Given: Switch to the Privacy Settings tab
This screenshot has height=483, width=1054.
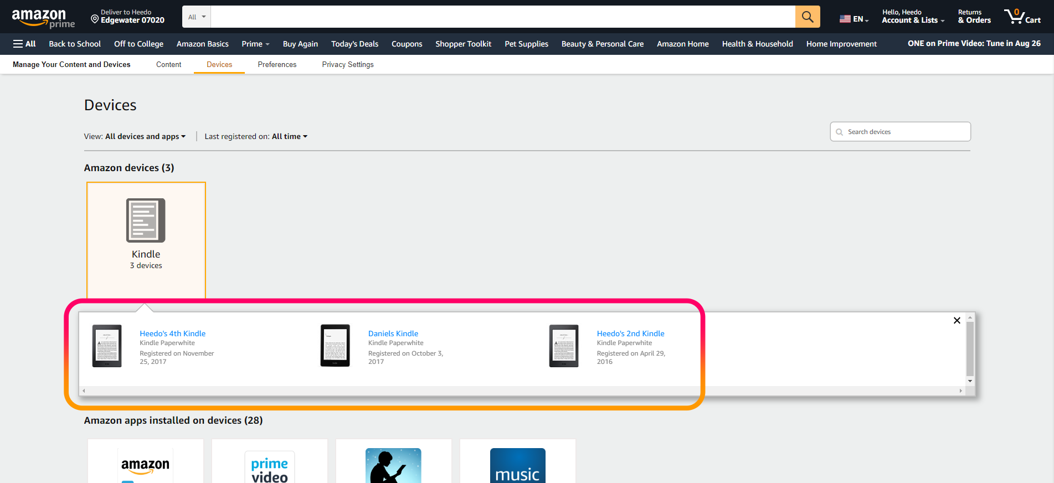Looking at the screenshot, I should [348, 64].
